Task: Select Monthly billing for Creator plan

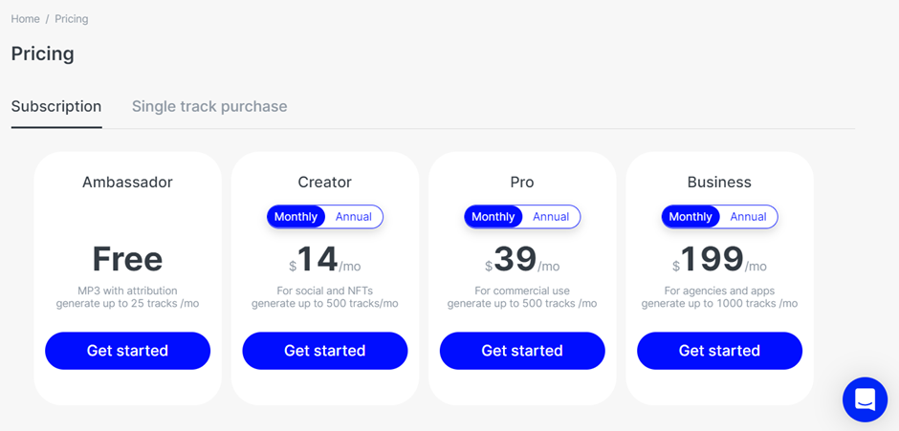Action: [296, 217]
